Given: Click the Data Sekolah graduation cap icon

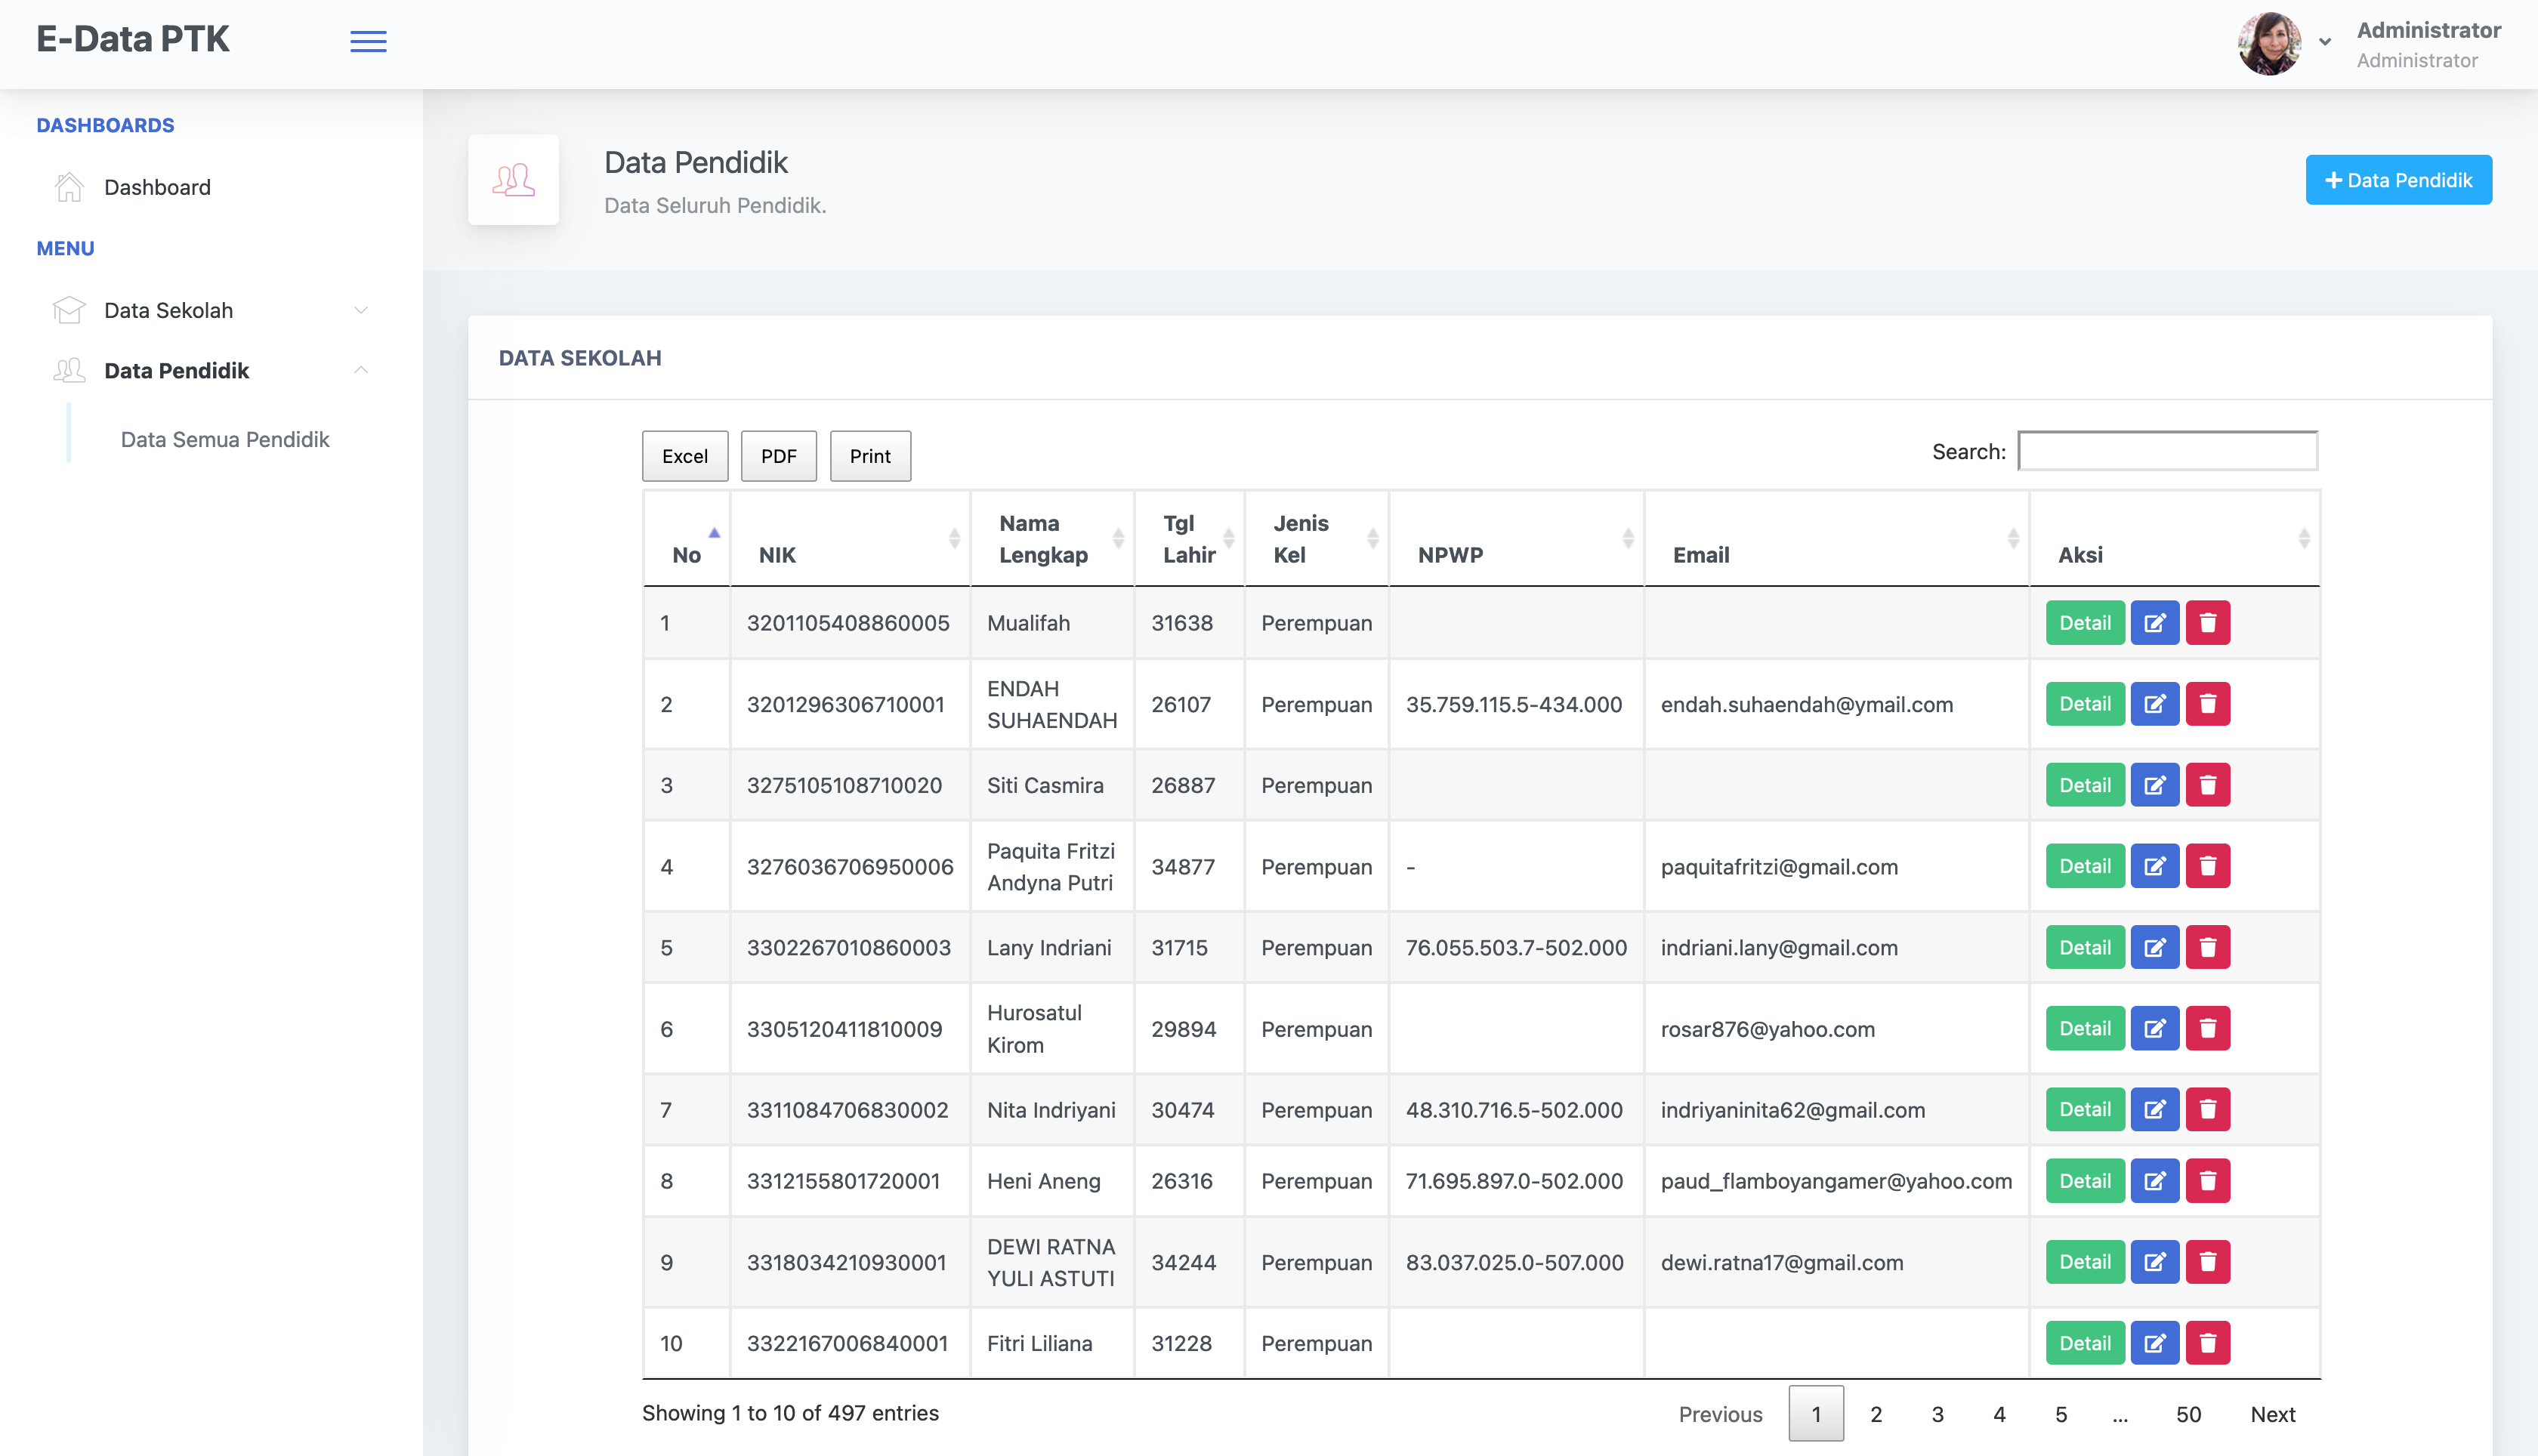Looking at the screenshot, I should [69, 310].
